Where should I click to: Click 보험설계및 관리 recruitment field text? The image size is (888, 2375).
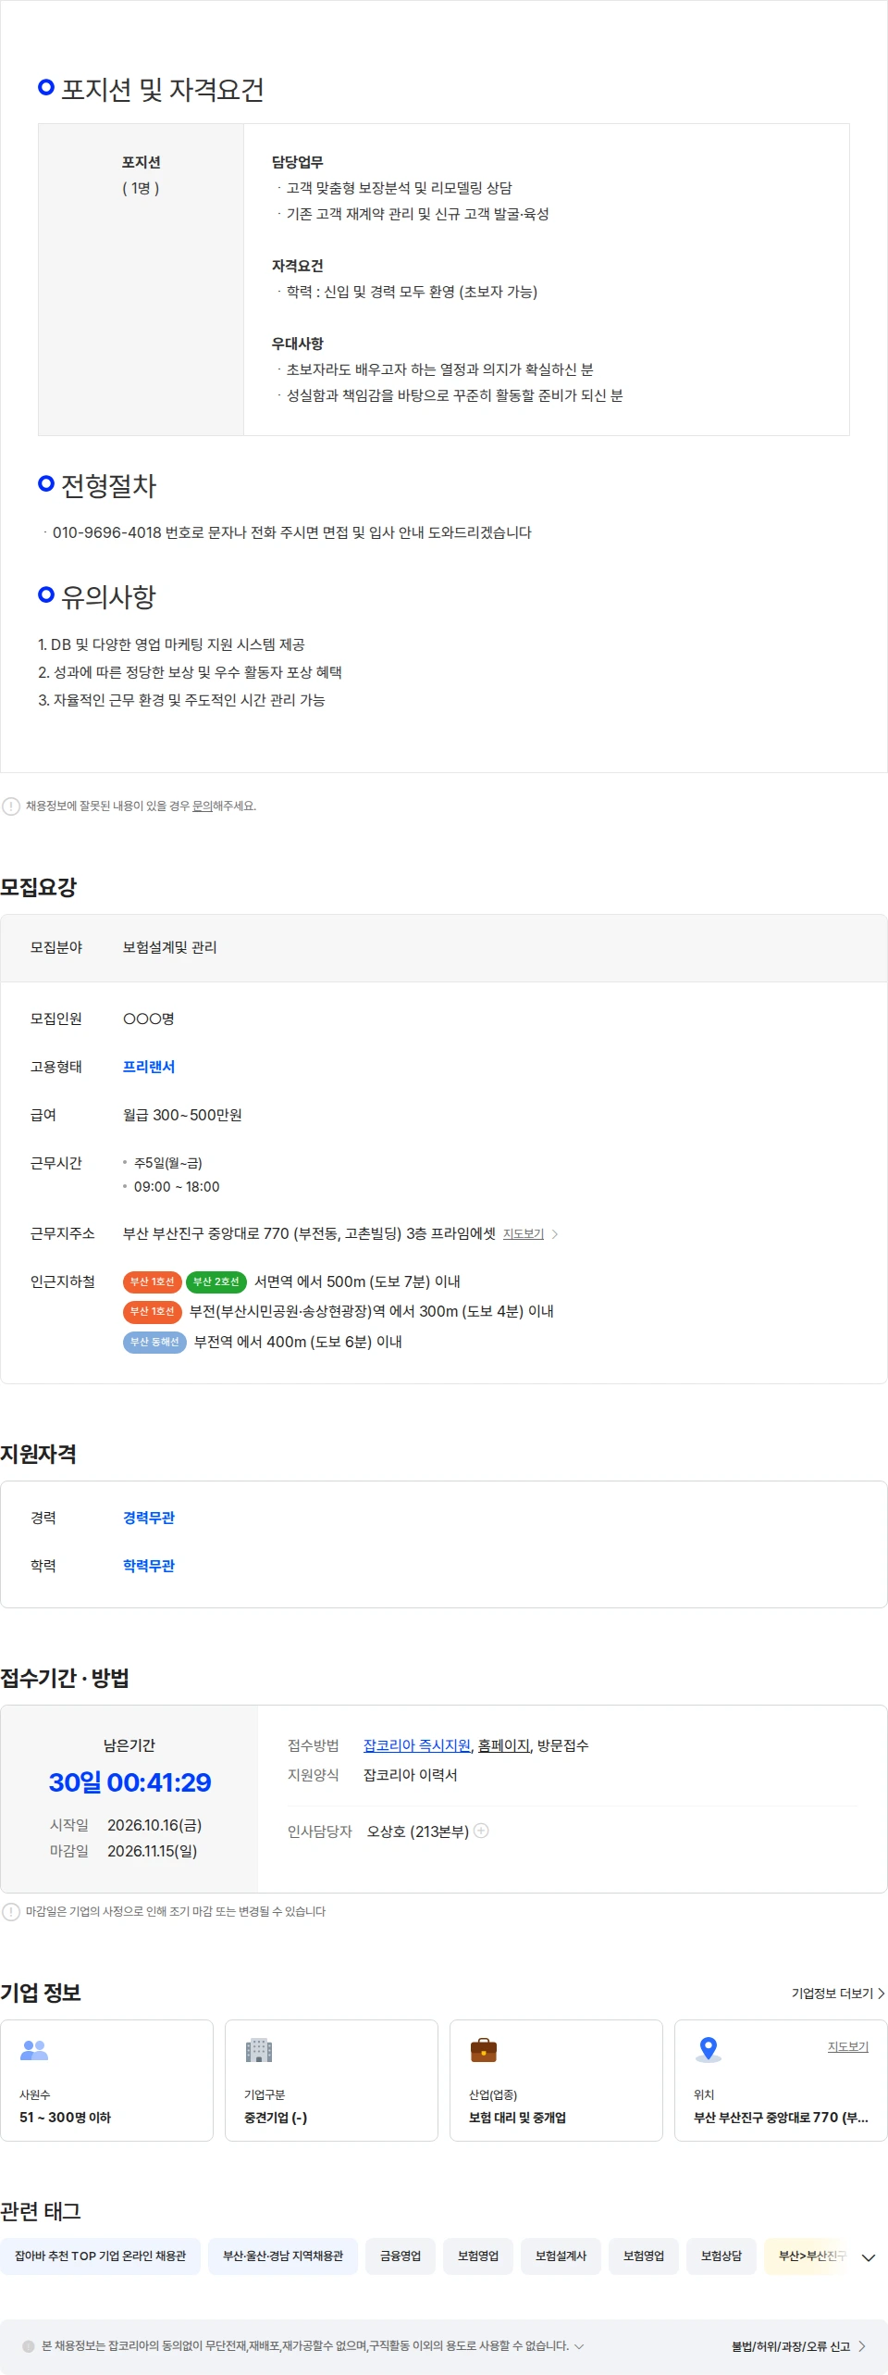(x=170, y=947)
